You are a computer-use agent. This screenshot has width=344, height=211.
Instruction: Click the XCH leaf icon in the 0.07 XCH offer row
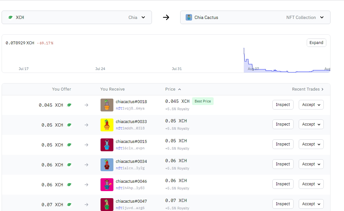tap(69, 205)
